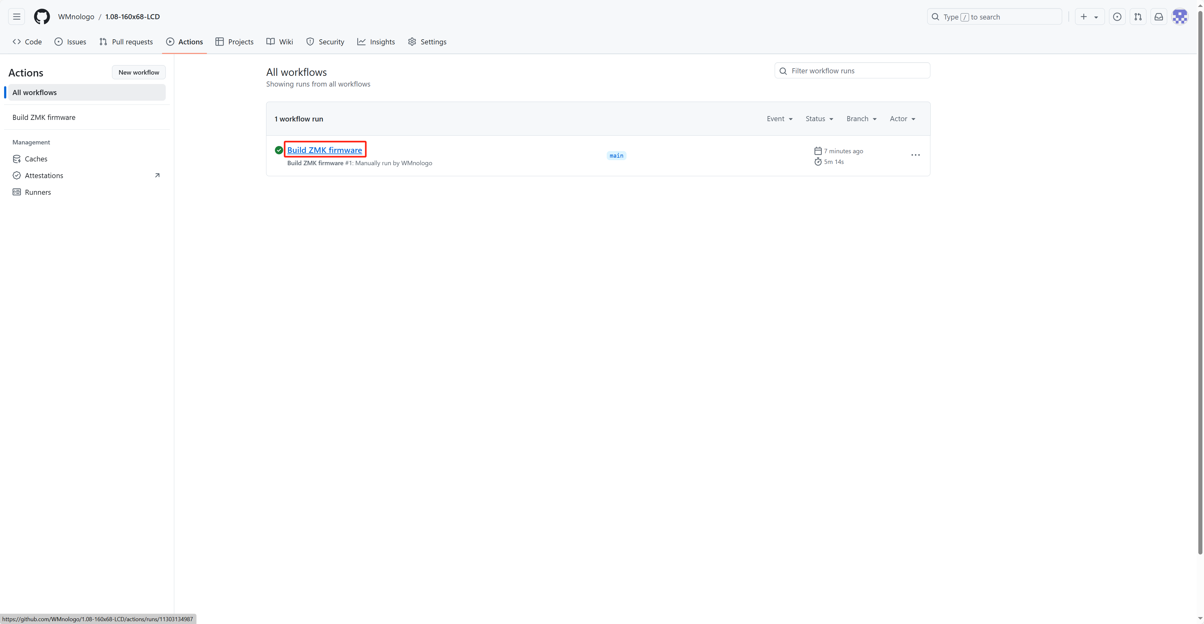Switch to the Projects tab
The height and width of the screenshot is (624, 1204).
point(235,42)
